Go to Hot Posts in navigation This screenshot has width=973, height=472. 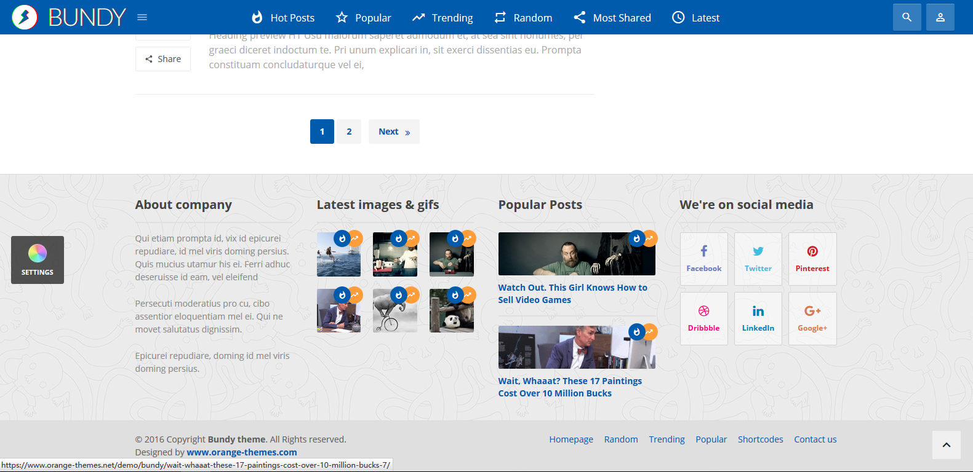[283, 18]
